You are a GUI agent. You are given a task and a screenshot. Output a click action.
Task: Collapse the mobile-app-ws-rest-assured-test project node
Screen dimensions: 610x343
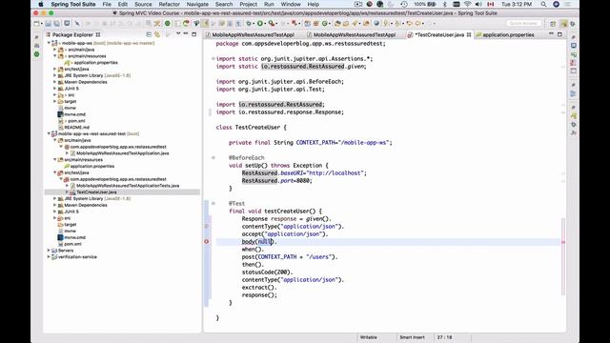tap(49, 133)
